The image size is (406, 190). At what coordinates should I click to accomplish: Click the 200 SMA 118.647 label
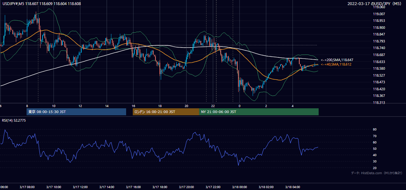[337, 60]
